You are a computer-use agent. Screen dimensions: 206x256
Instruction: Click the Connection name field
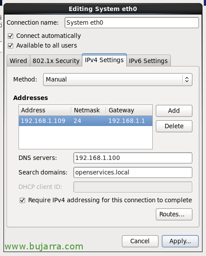pos(132,23)
